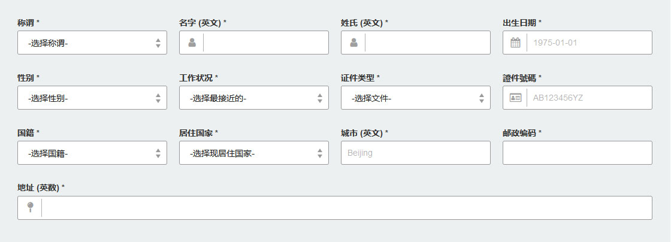The width and height of the screenshot is (671, 242).
Task: Click into the 地址 (英数) address input
Action: (347, 208)
